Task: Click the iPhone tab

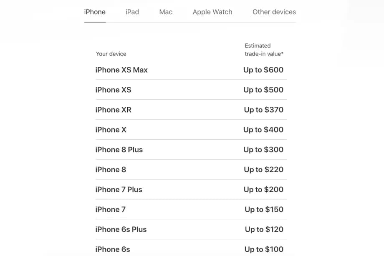Action: 95,12
